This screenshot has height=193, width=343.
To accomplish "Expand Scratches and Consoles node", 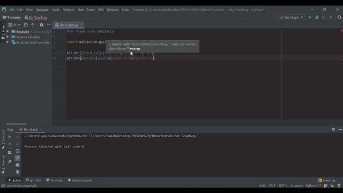I will coord(8,42).
